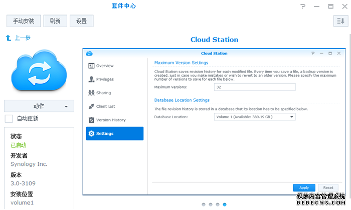Image resolution: width=351 pixels, height=210 pixels.
Task: Click the Package Center help question mark
Action: [x=303, y=7]
